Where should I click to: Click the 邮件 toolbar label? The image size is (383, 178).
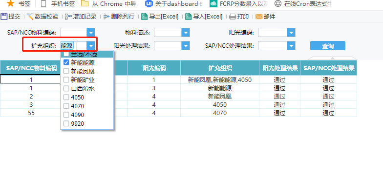pyautogui.click(x=269, y=17)
